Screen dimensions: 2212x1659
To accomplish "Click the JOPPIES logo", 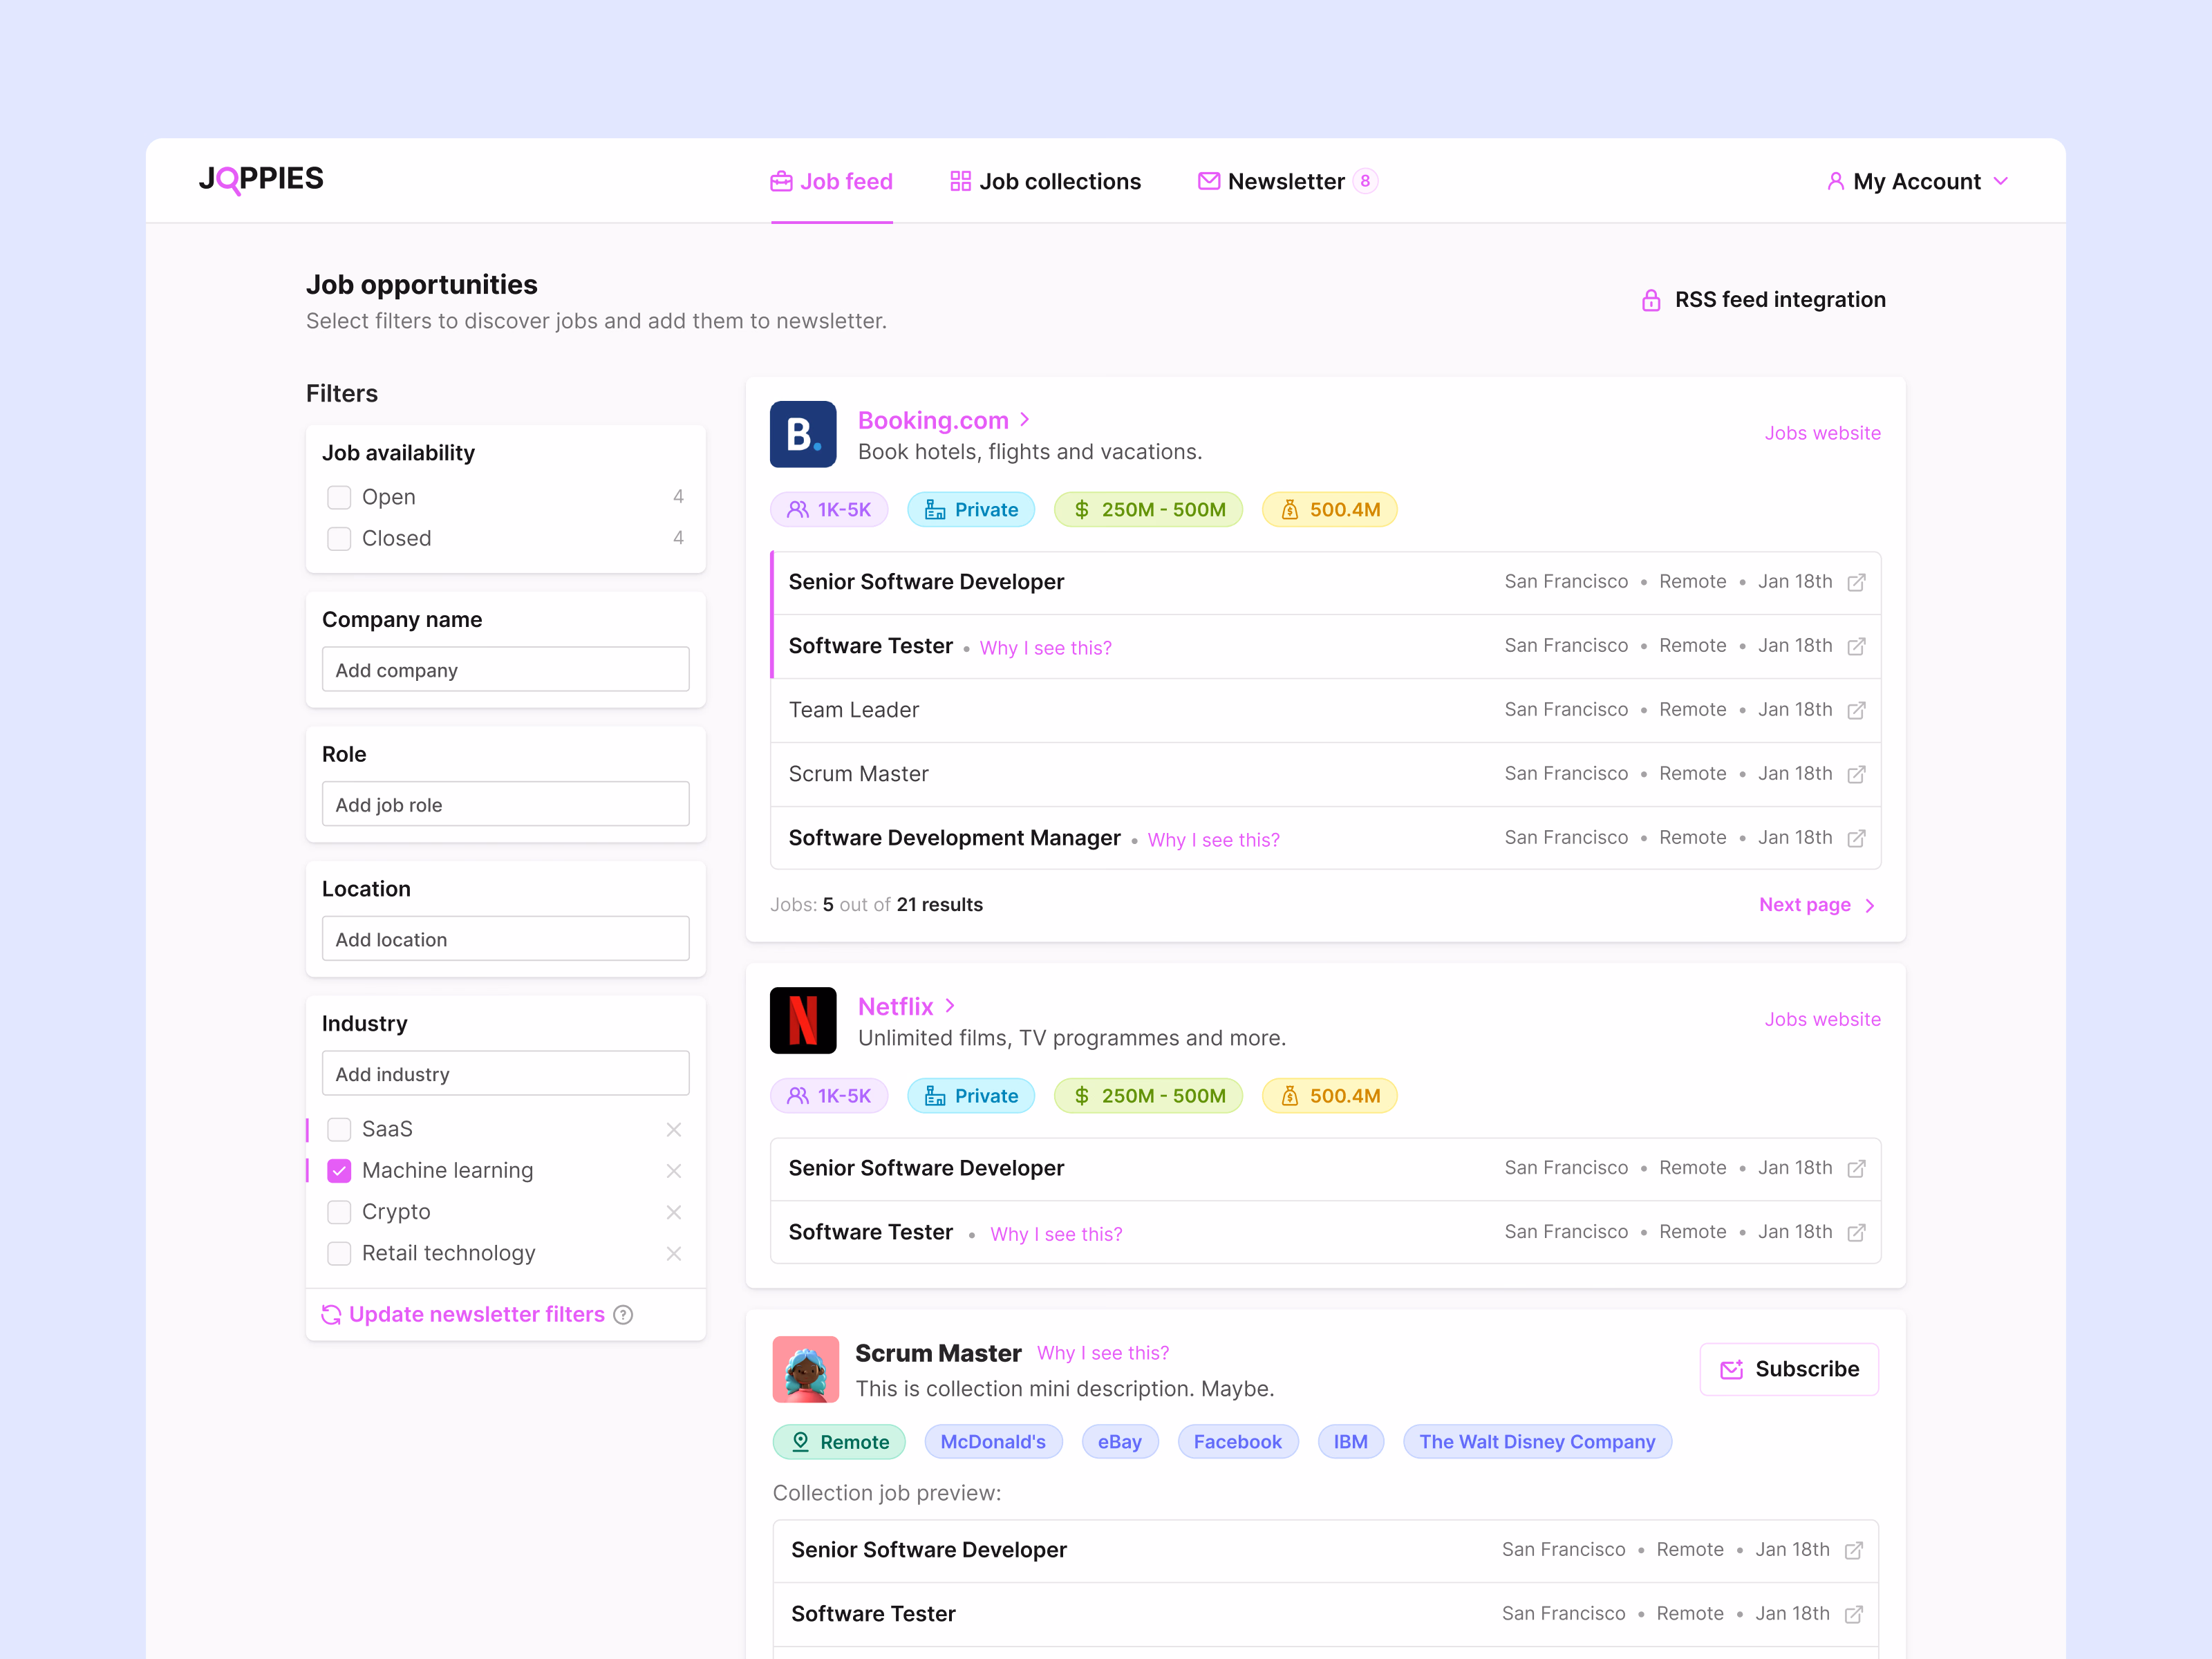I will [261, 179].
